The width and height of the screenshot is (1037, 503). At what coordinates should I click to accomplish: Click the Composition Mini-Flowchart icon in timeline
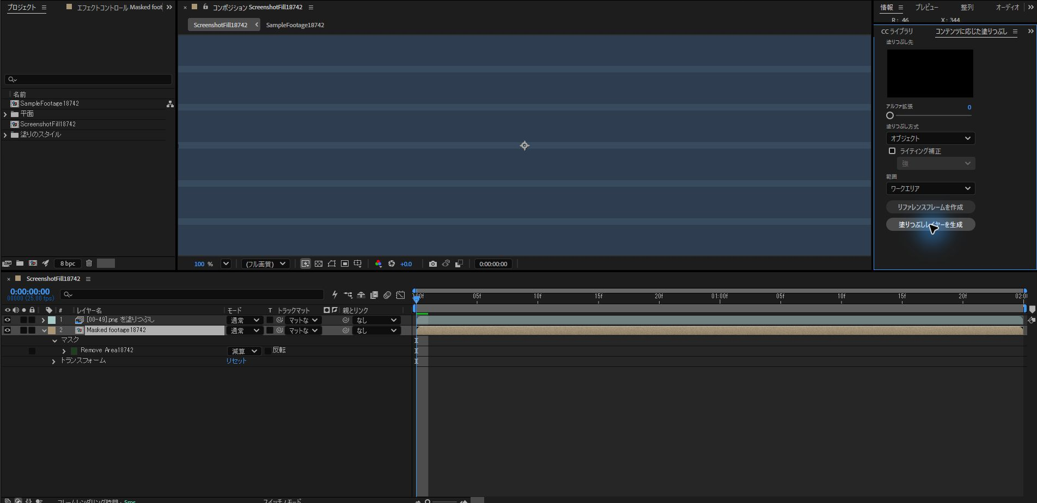coord(348,295)
